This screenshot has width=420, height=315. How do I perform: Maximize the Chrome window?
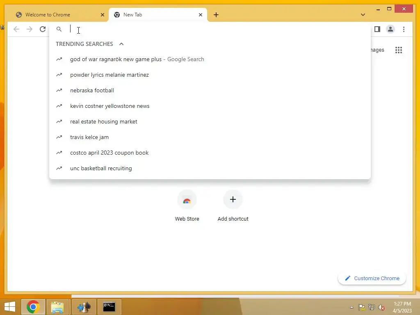(x=389, y=9)
